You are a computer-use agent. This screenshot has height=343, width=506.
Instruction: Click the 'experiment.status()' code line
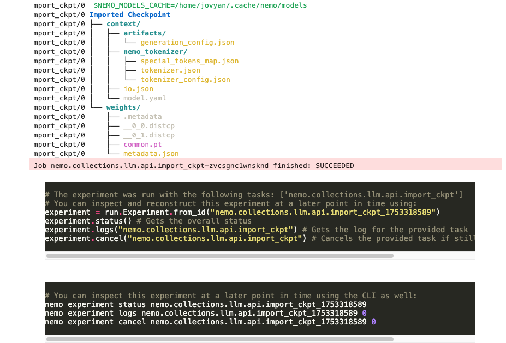click(148, 221)
